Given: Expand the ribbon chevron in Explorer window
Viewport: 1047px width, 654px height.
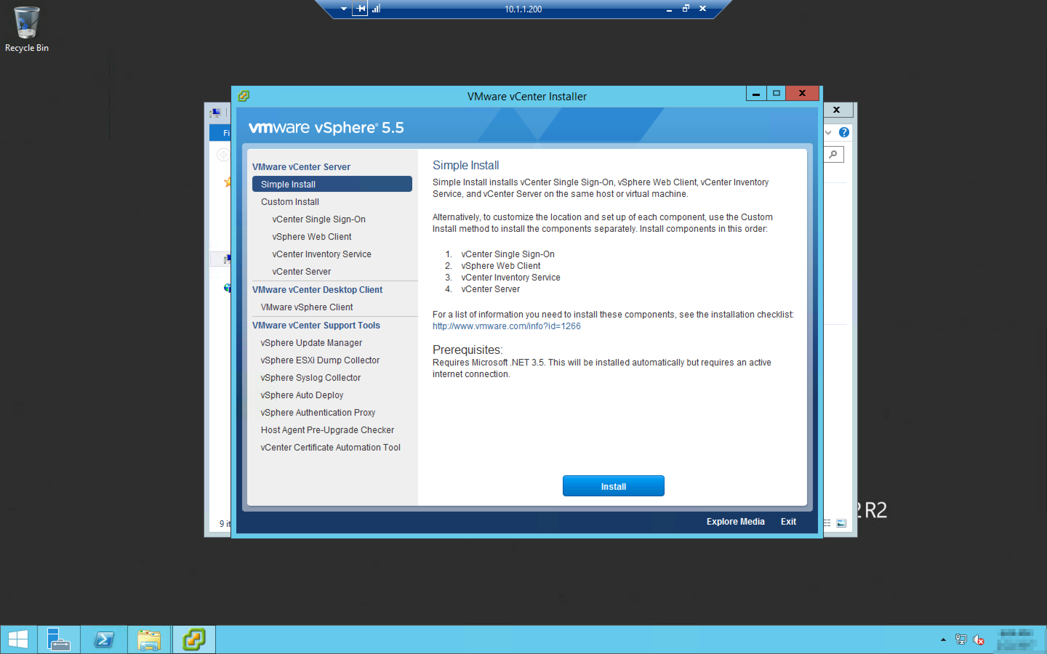Looking at the screenshot, I should click(828, 132).
